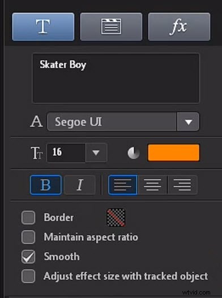Enable the Border checkbox
This screenshot has height=298, width=222.
coord(28,218)
